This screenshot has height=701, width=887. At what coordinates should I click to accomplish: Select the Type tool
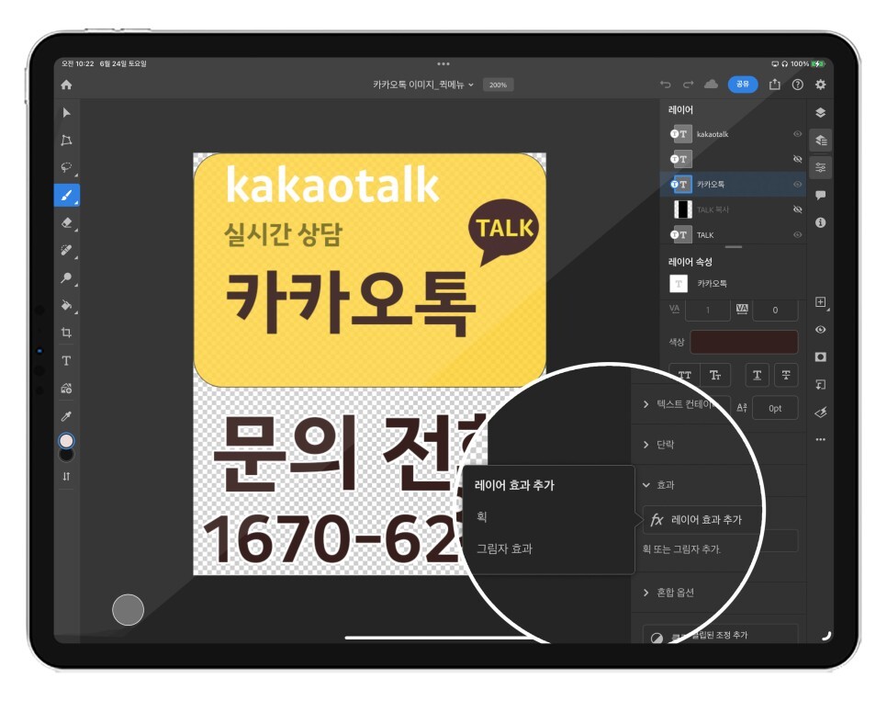66,361
